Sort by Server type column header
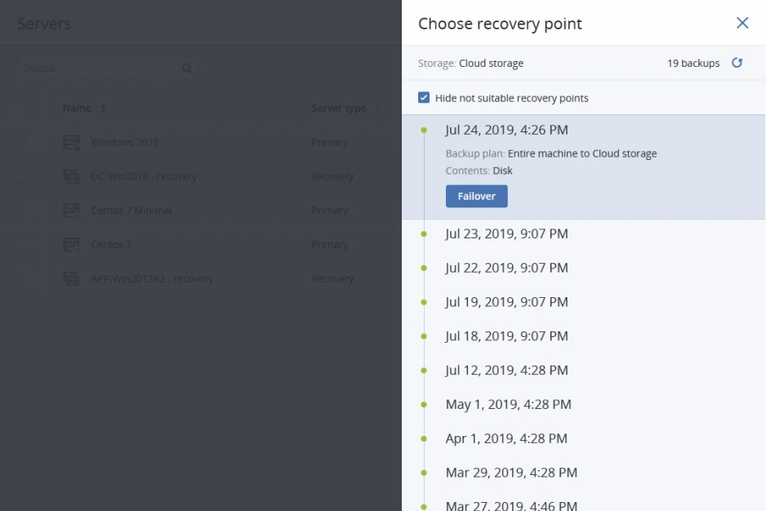 pyautogui.click(x=339, y=108)
